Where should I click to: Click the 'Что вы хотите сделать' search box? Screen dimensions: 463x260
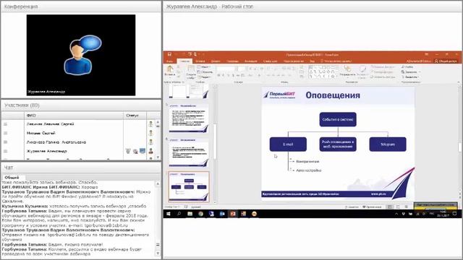pyautogui.click(x=336, y=61)
